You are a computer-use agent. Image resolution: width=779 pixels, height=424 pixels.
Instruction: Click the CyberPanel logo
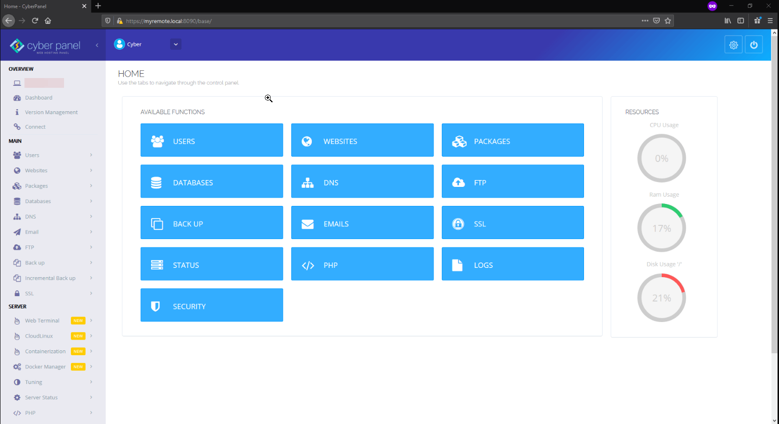(x=45, y=46)
